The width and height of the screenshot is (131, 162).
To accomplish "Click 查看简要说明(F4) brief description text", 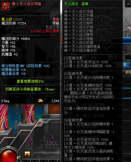I will click(30, 81).
